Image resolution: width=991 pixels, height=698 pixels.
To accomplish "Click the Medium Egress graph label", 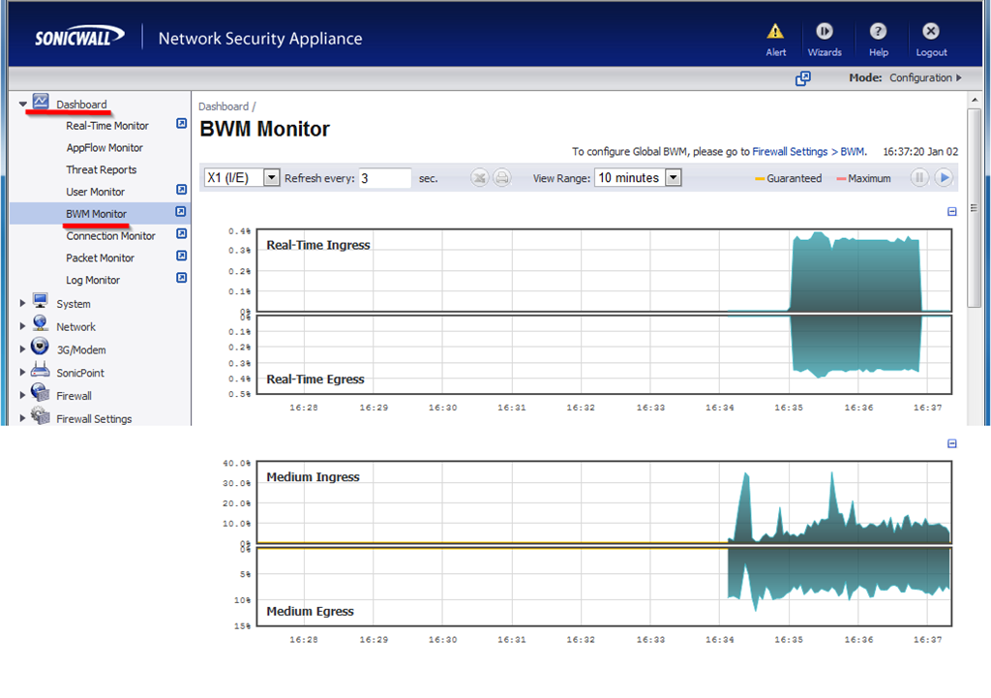I will point(310,612).
